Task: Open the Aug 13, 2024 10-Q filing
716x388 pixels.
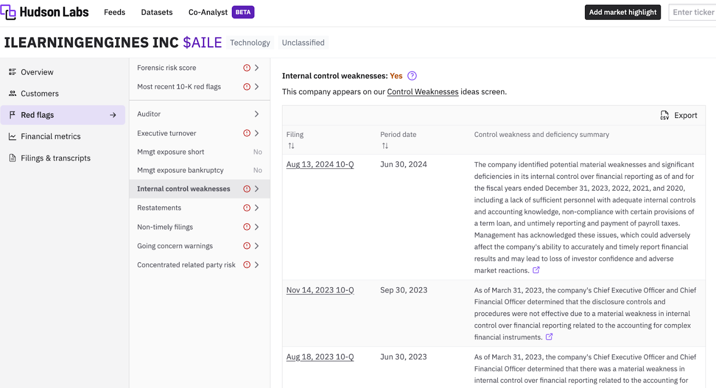Action: click(320, 164)
